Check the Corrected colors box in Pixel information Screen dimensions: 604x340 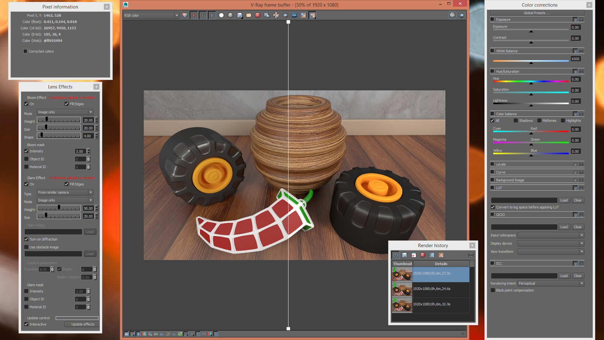25,51
